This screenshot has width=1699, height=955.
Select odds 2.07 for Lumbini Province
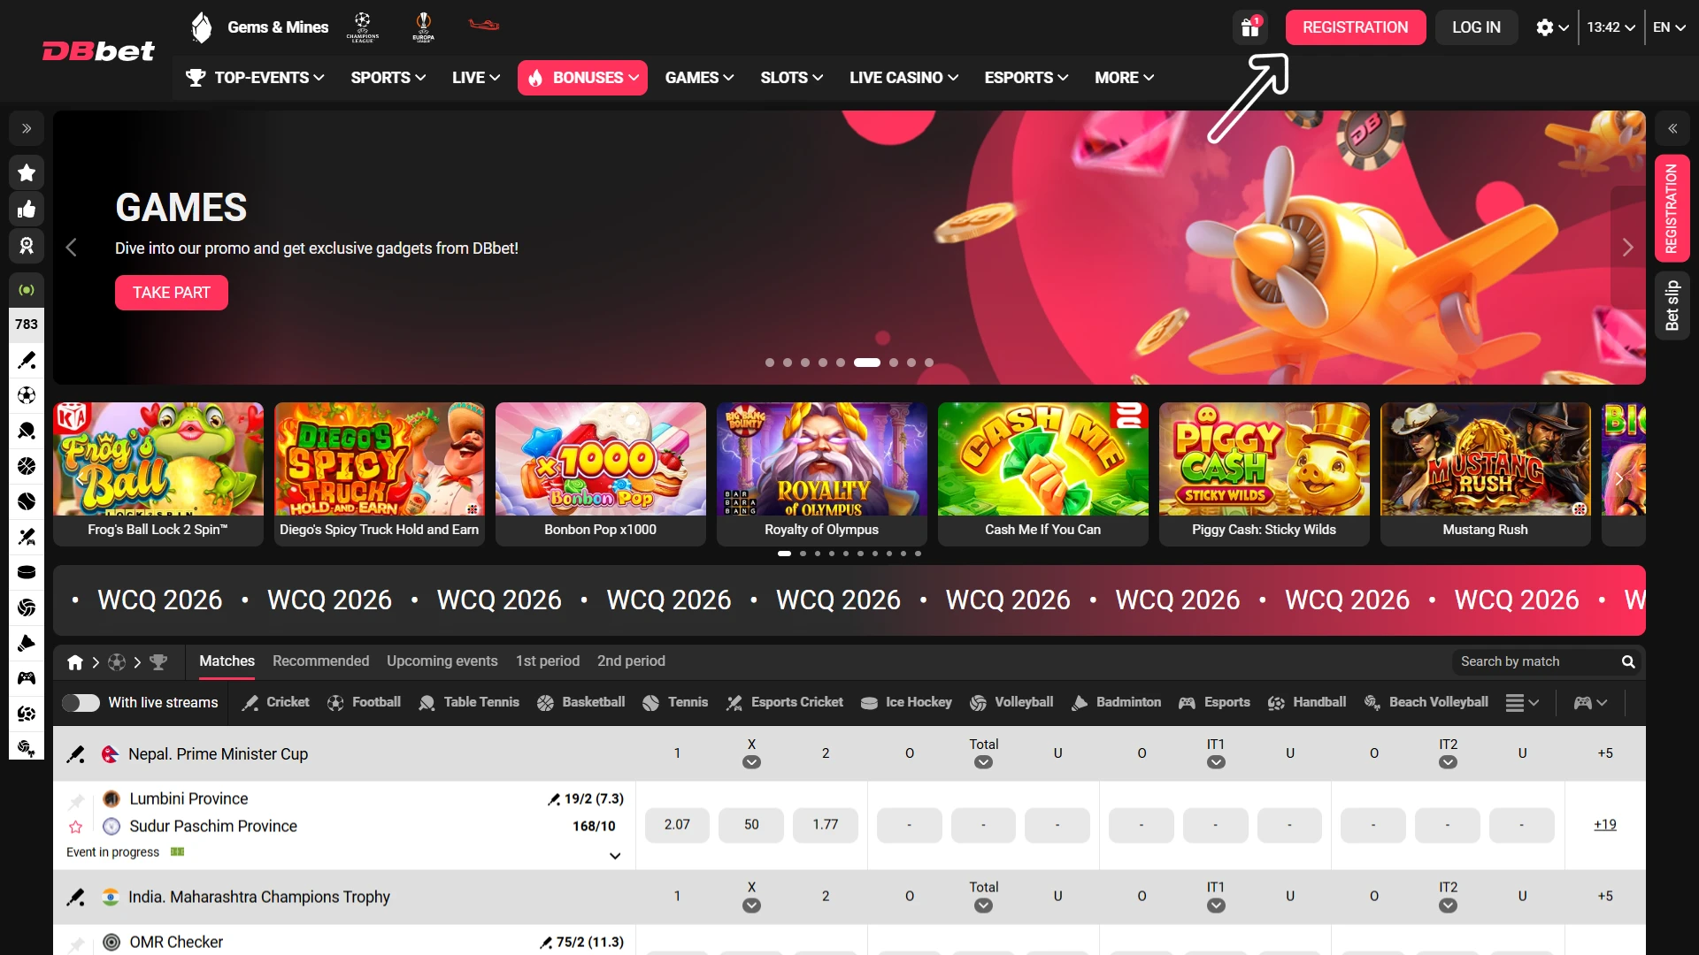pyautogui.click(x=677, y=825)
